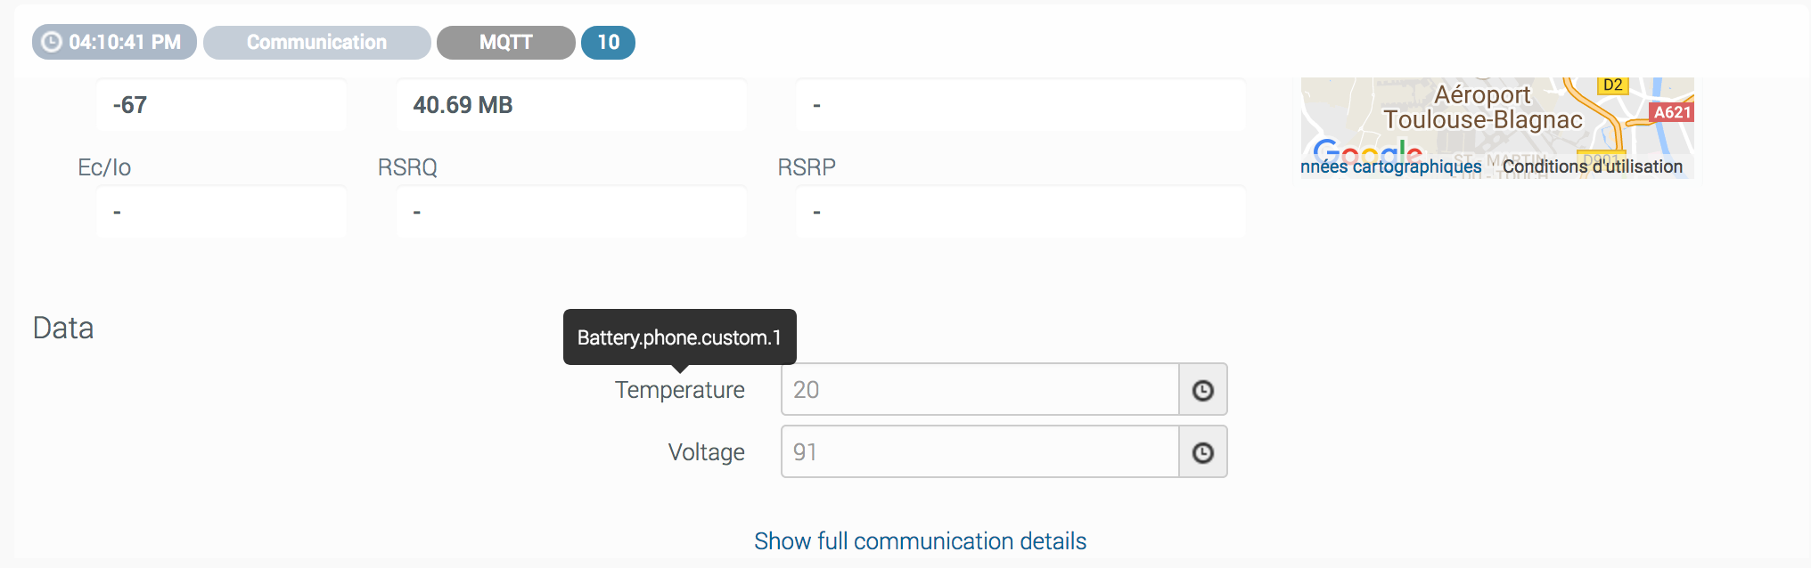Open history via the Temperature clock icon
This screenshot has width=1811, height=568.
click(x=1202, y=390)
